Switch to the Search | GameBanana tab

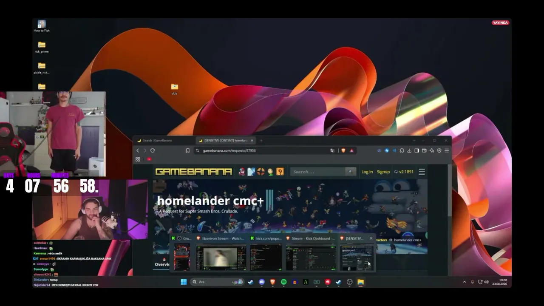[164, 140]
